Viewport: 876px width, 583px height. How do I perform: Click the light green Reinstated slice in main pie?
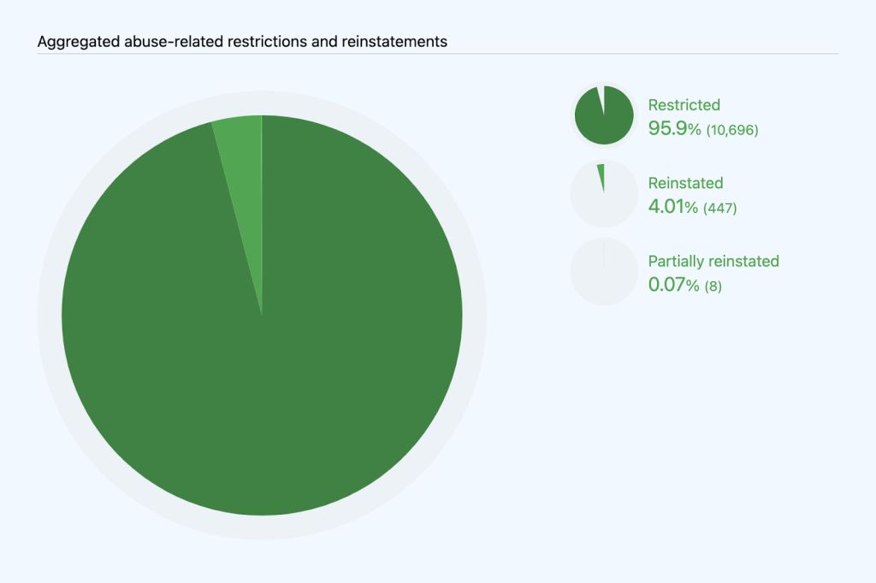click(243, 171)
